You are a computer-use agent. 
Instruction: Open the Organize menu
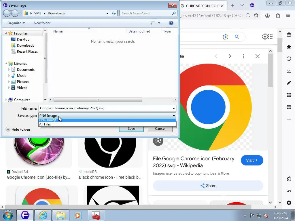click(x=16, y=23)
